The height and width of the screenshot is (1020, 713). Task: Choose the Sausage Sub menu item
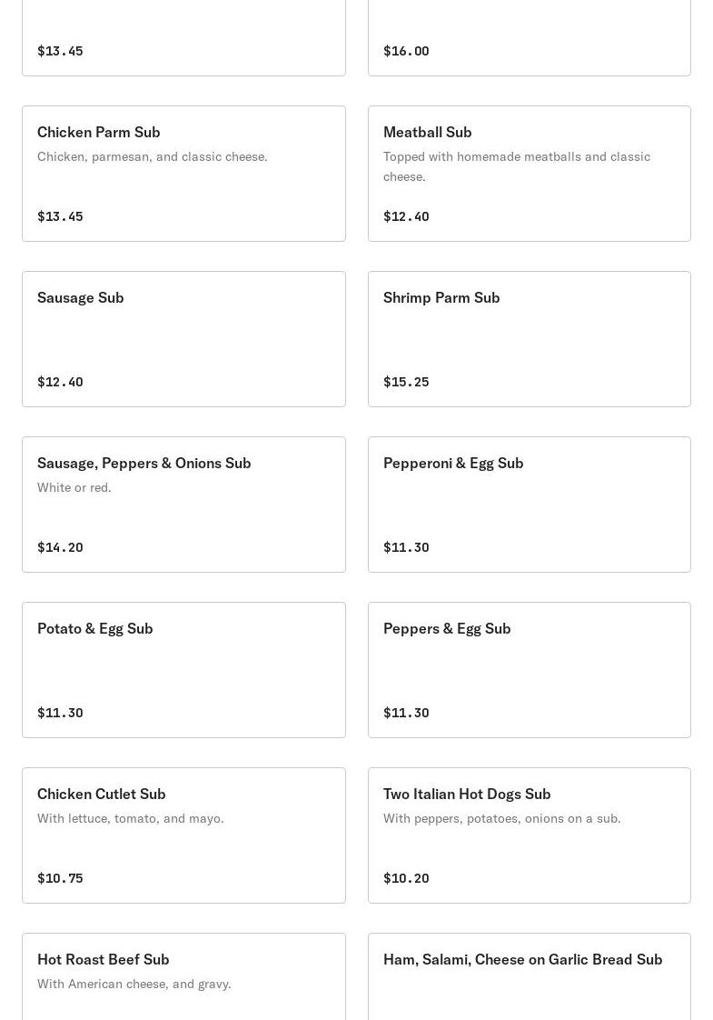(184, 339)
